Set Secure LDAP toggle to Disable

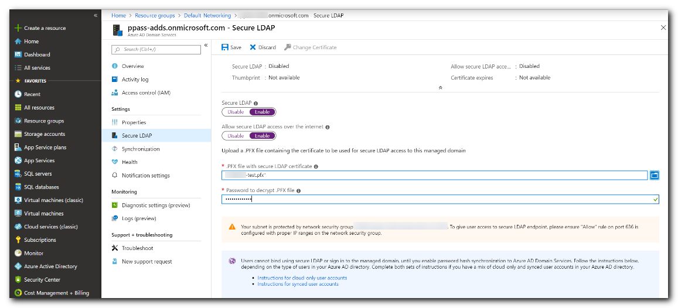pos(236,112)
